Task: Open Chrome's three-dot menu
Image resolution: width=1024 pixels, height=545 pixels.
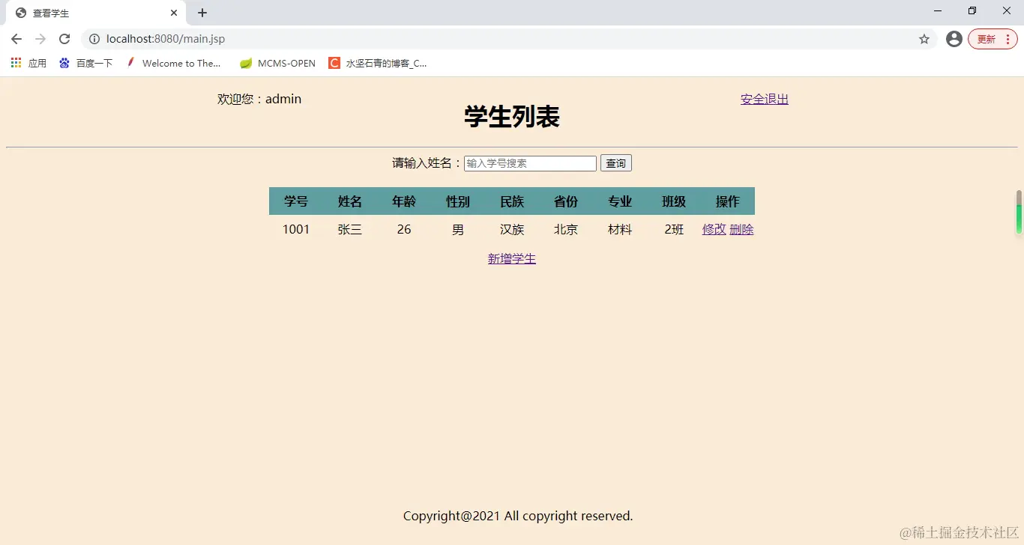Action: tap(1007, 39)
